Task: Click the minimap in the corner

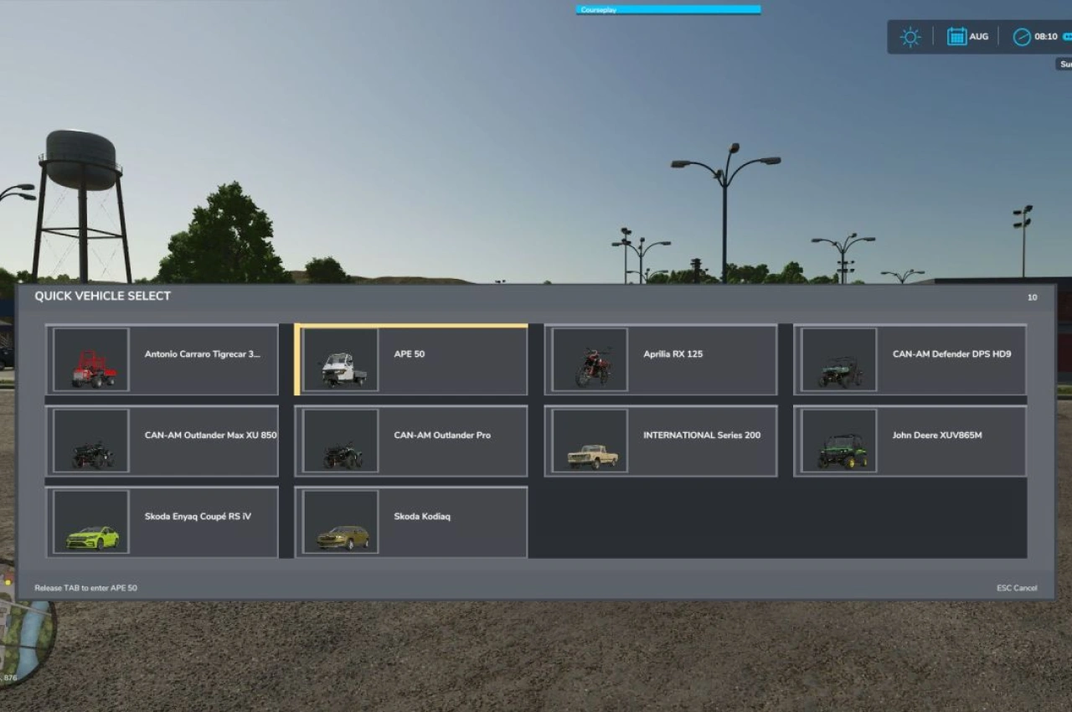Action: (x=25, y=628)
